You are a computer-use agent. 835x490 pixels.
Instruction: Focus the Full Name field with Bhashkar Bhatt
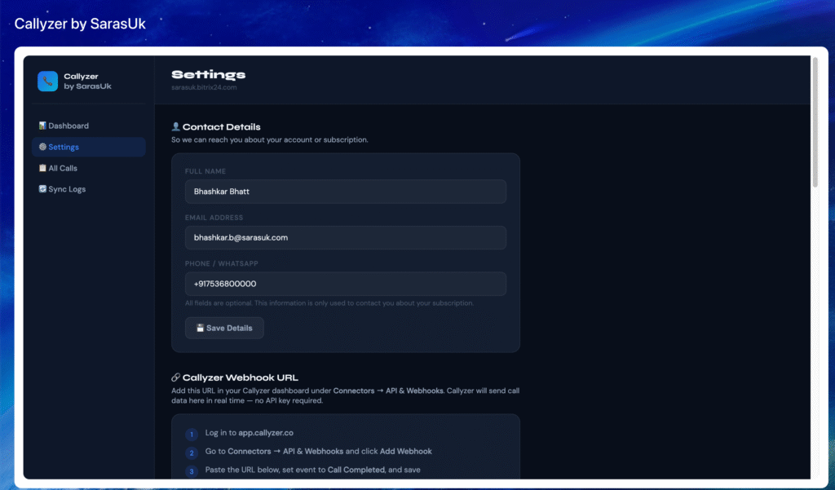point(345,192)
